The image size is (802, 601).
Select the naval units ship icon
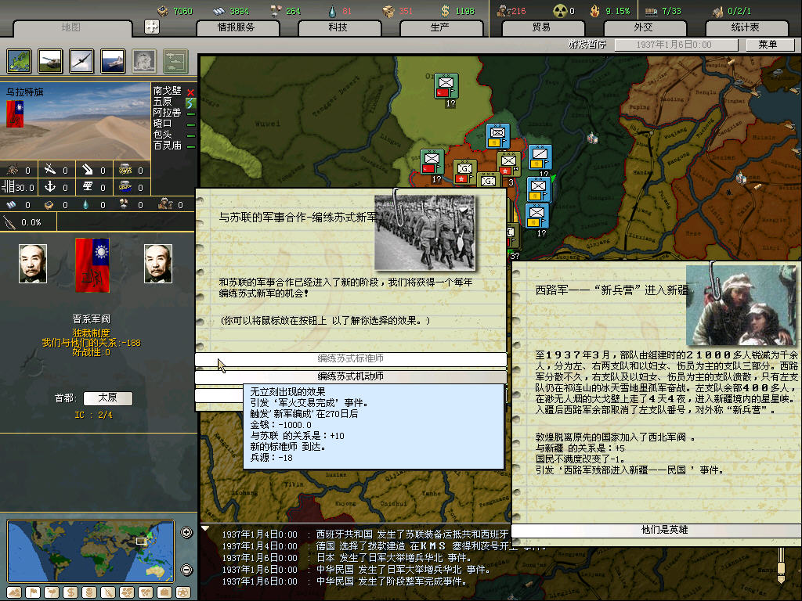(x=113, y=61)
